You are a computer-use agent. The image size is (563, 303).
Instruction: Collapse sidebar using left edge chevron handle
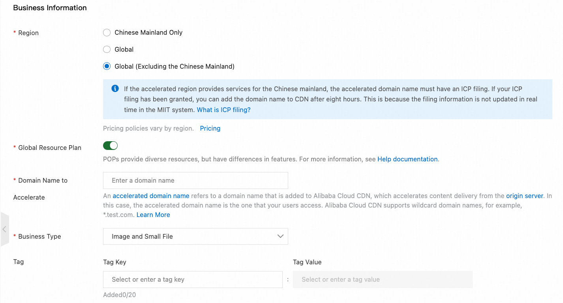4,229
